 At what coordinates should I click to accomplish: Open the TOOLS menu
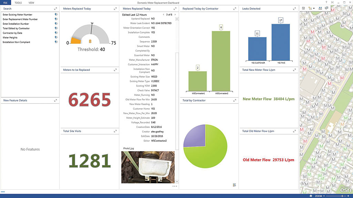[18, 3]
